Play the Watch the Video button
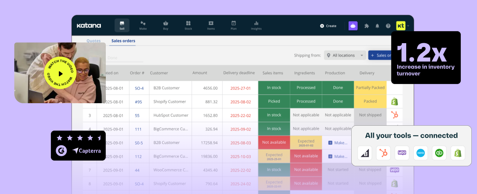The height and width of the screenshot is (194, 477). 60,74
